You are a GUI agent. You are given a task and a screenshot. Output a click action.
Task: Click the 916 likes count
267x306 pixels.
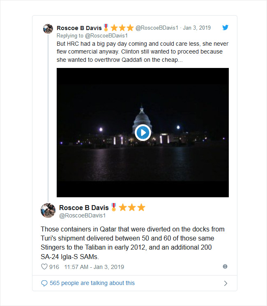pos(54,267)
